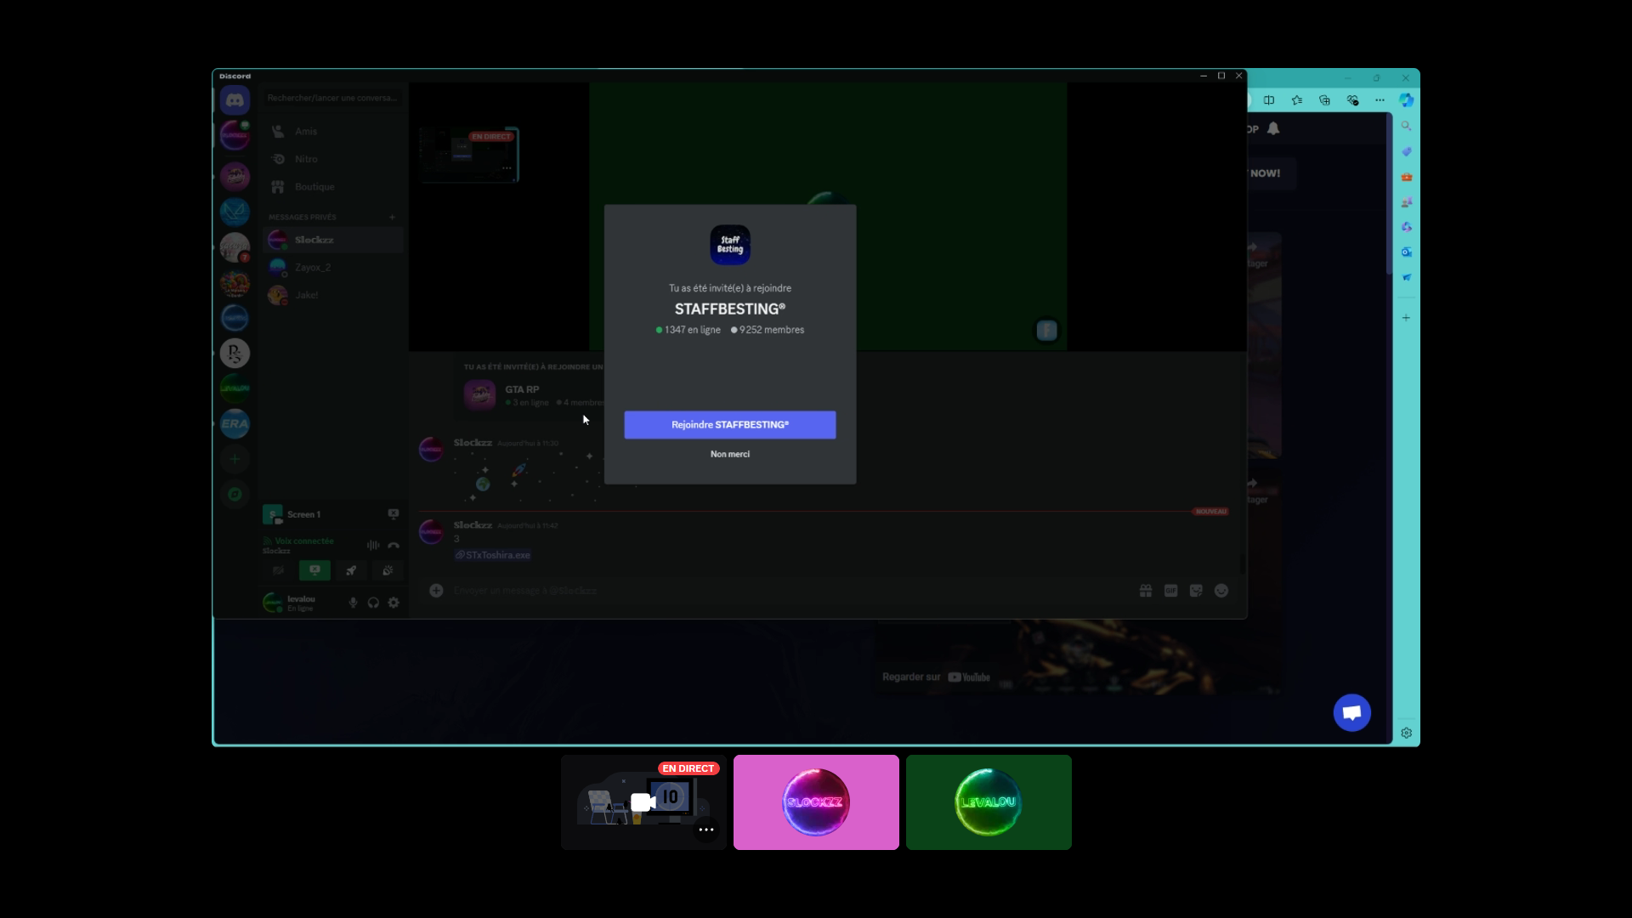Image resolution: width=1632 pixels, height=918 pixels.
Task: Open the STxToshira.exe attachment link
Action: click(x=493, y=555)
